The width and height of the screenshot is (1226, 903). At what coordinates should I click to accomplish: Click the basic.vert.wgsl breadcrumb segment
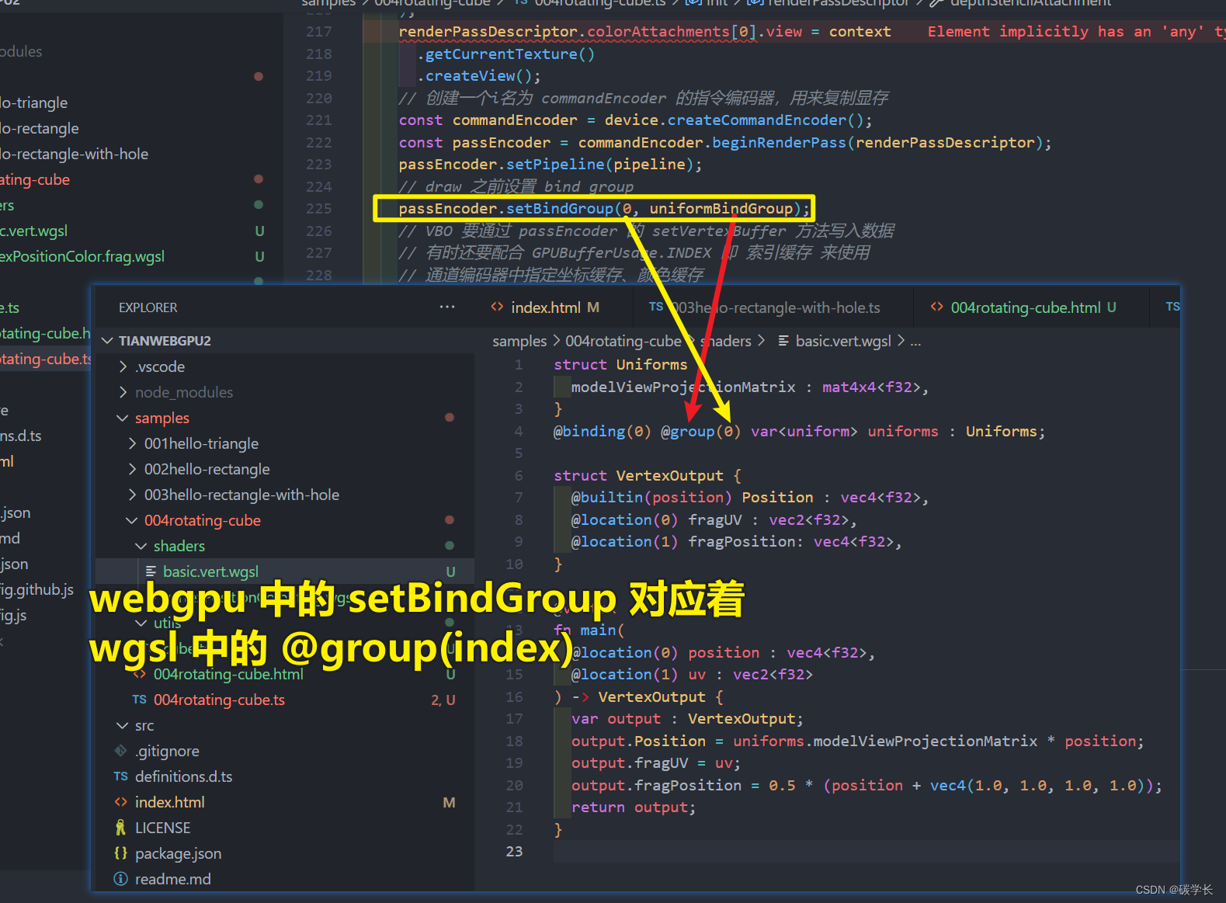click(843, 341)
